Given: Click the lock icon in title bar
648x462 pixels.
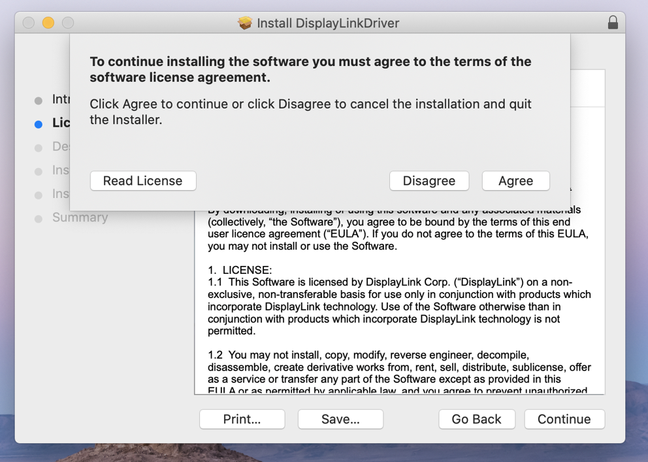Looking at the screenshot, I should 613,22.
